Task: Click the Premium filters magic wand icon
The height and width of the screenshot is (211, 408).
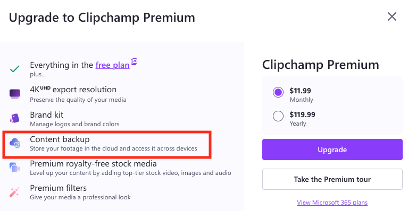Action: click(x=14, y=192)
